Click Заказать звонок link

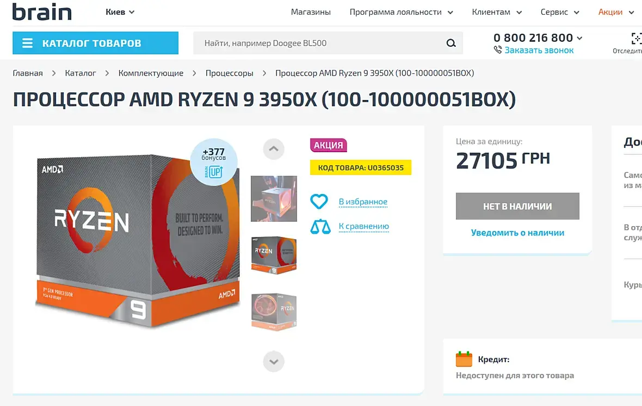point(539,50)
